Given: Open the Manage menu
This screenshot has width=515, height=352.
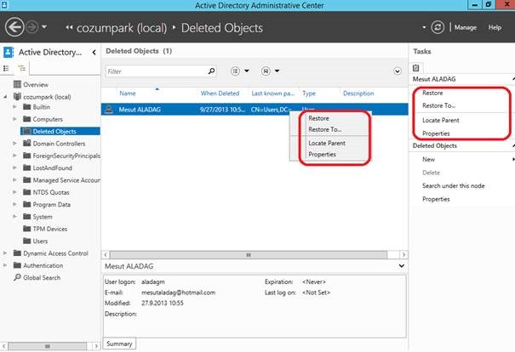Looking at the screenshot, I should (x=466, y=27).
